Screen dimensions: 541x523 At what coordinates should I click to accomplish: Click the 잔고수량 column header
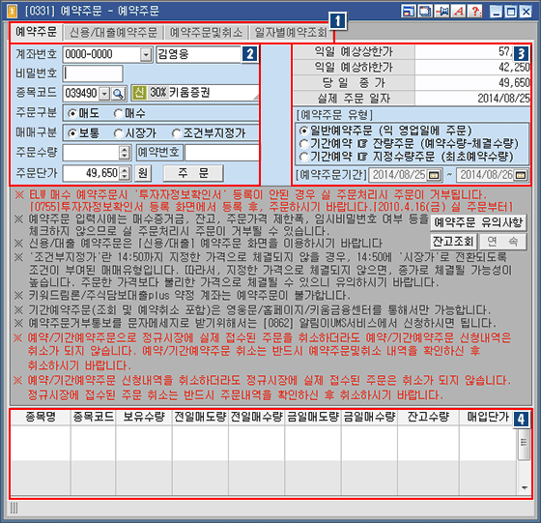click(x=429, y=417)
